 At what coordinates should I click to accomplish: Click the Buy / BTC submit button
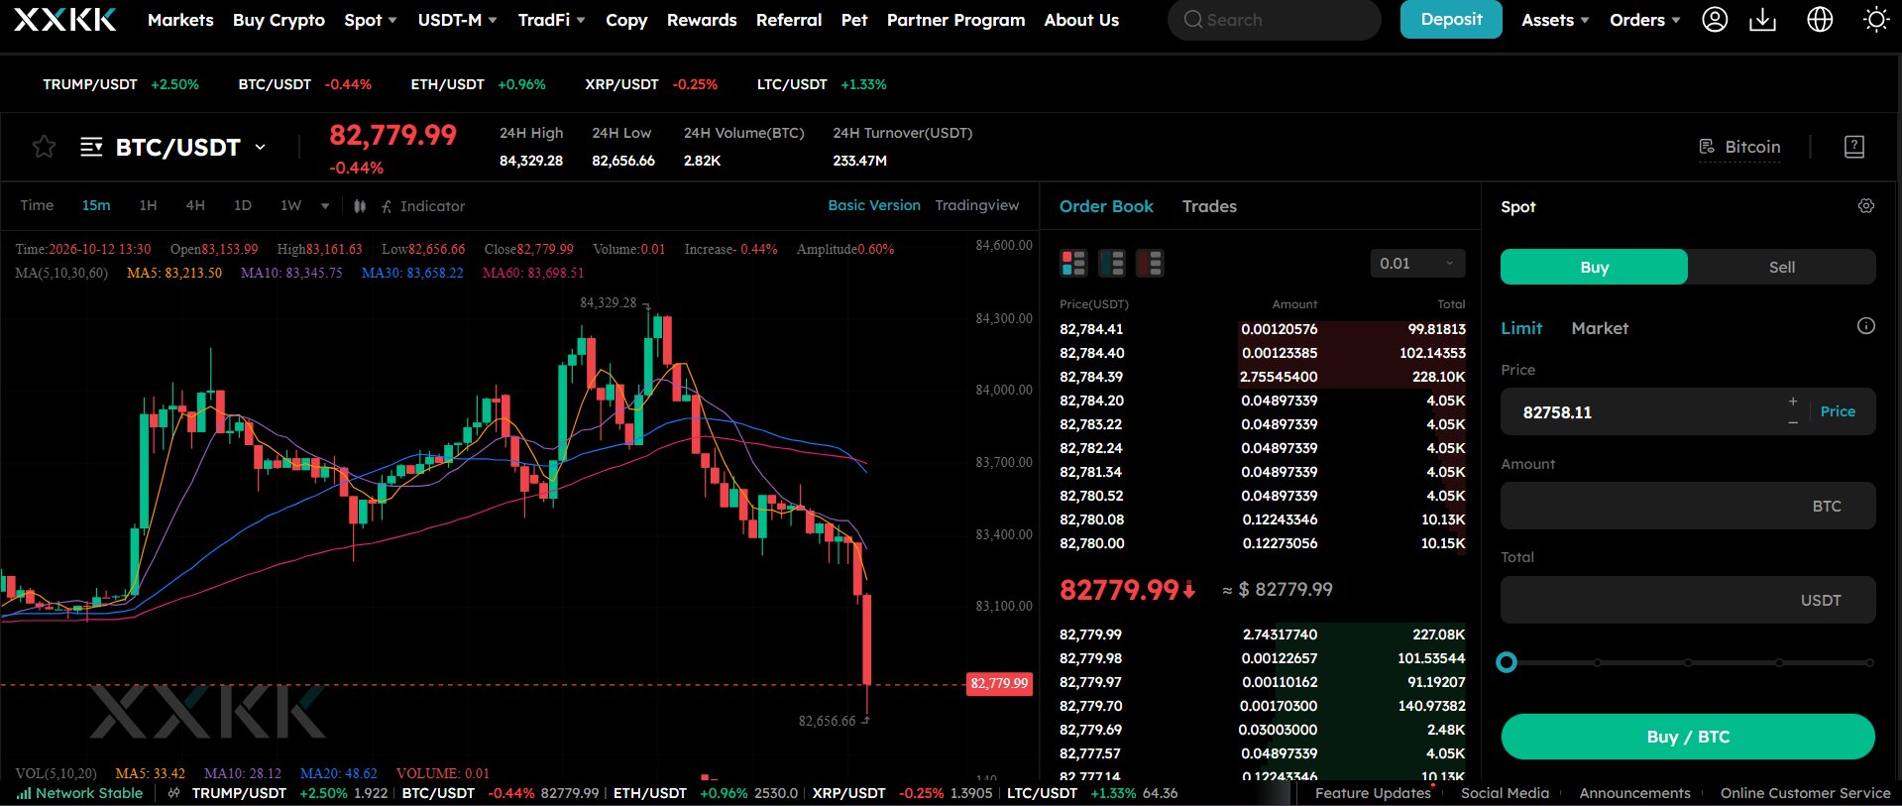1688,737
